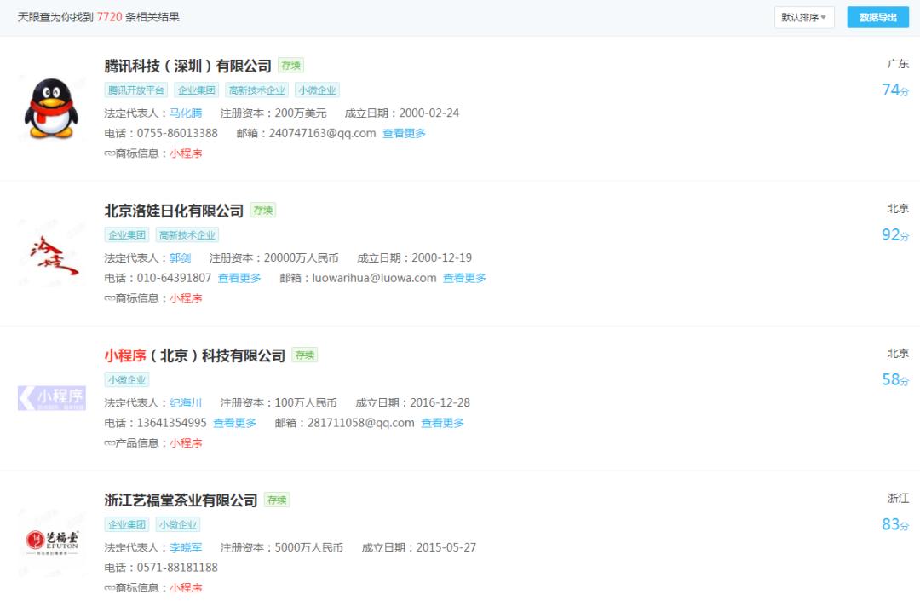Click 小程序 product info link
The width and height of the screenshot is (920, 601).
tap(186, 443)
